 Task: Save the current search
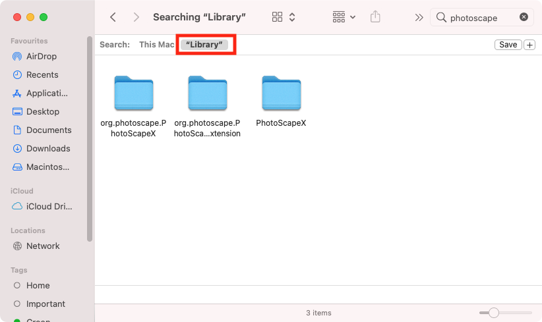point(508,45)
